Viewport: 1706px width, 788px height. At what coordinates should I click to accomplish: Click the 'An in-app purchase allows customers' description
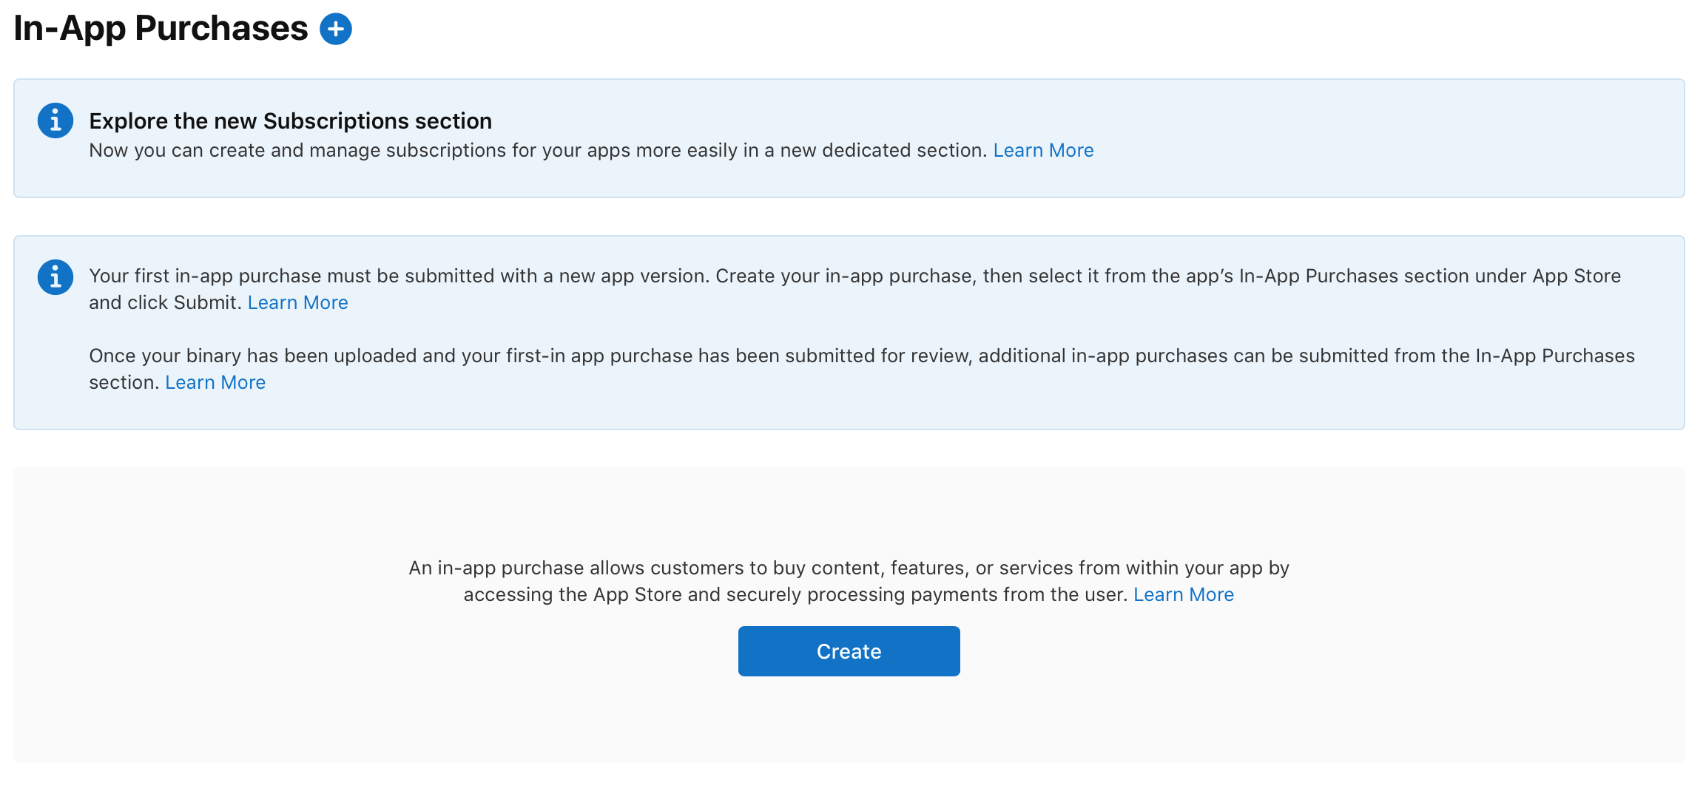849,568
